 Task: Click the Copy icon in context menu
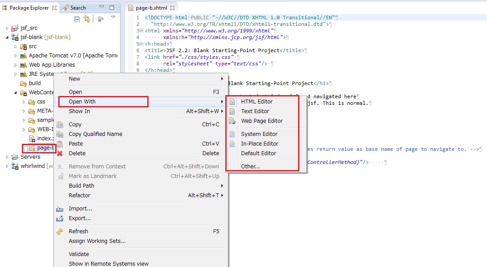pyautogui.click(x=60, y=125)
